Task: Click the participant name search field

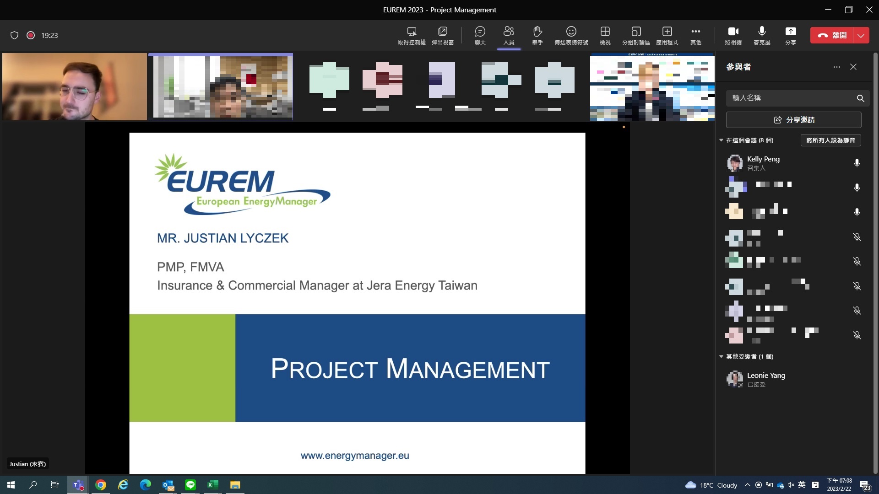Action: (798, 98)
